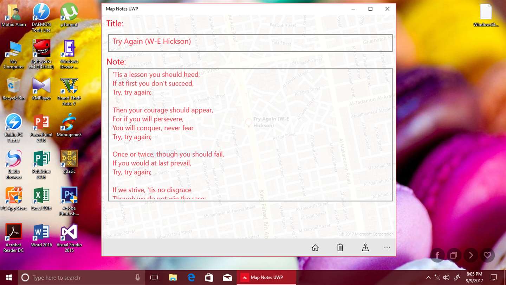Open the clock showing 8:05 PM
This screenshot has height=285, width=506.
pos(474,278)
